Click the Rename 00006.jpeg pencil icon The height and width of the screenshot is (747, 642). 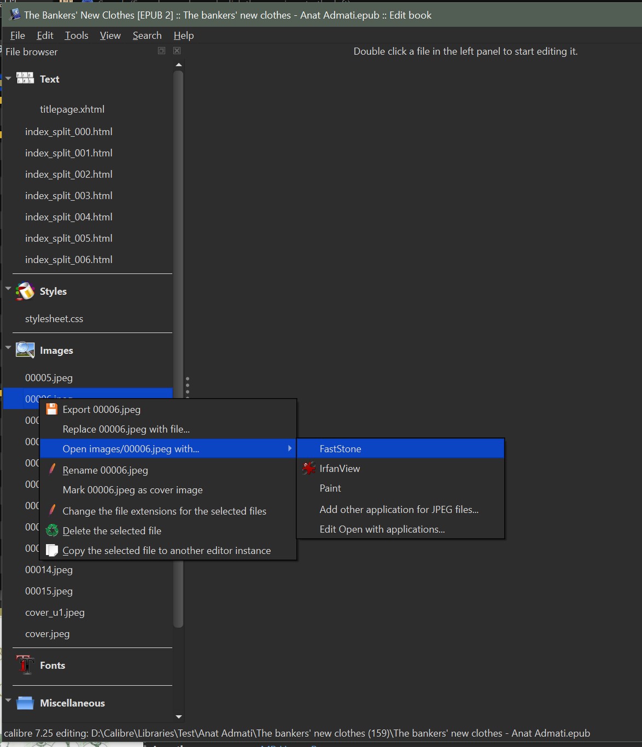[x=52, y=469]
